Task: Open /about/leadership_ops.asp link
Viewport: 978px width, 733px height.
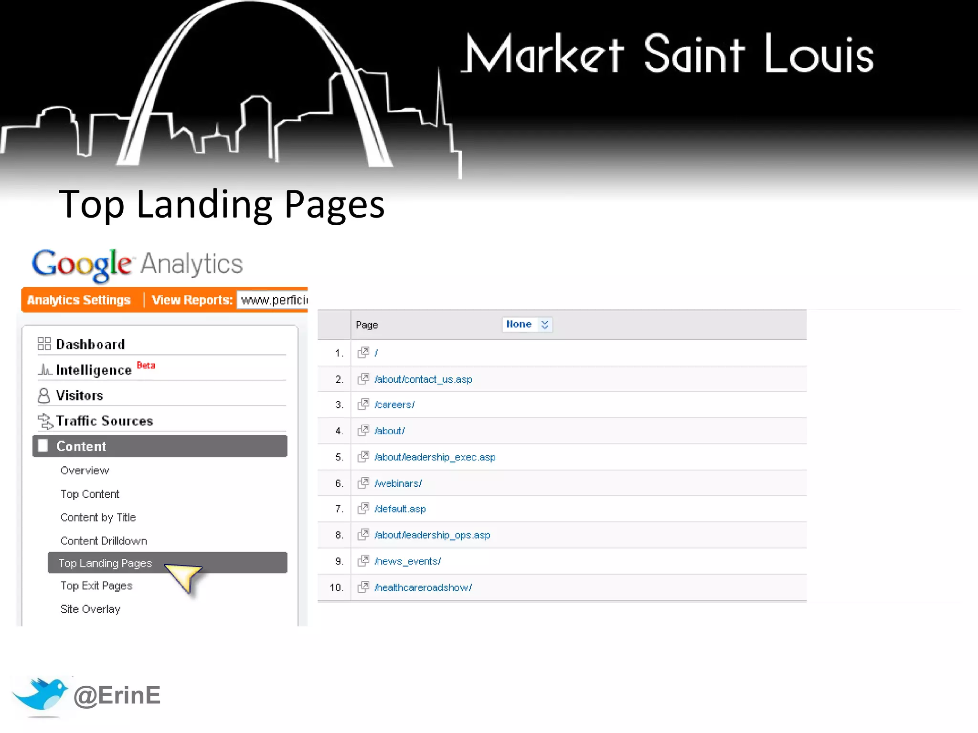Action: coord(432,535)
